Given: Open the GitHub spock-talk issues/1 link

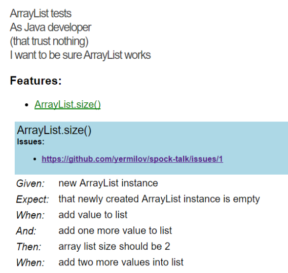Looking at the screenshot, I should pos(132,159).
